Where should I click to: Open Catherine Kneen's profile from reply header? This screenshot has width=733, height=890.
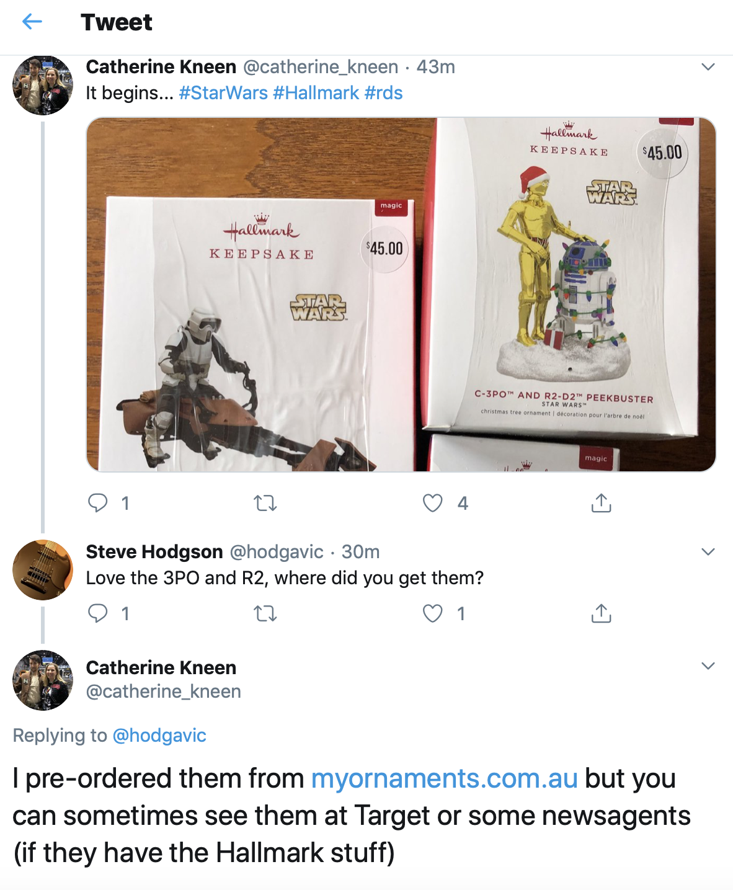point(161,668)
